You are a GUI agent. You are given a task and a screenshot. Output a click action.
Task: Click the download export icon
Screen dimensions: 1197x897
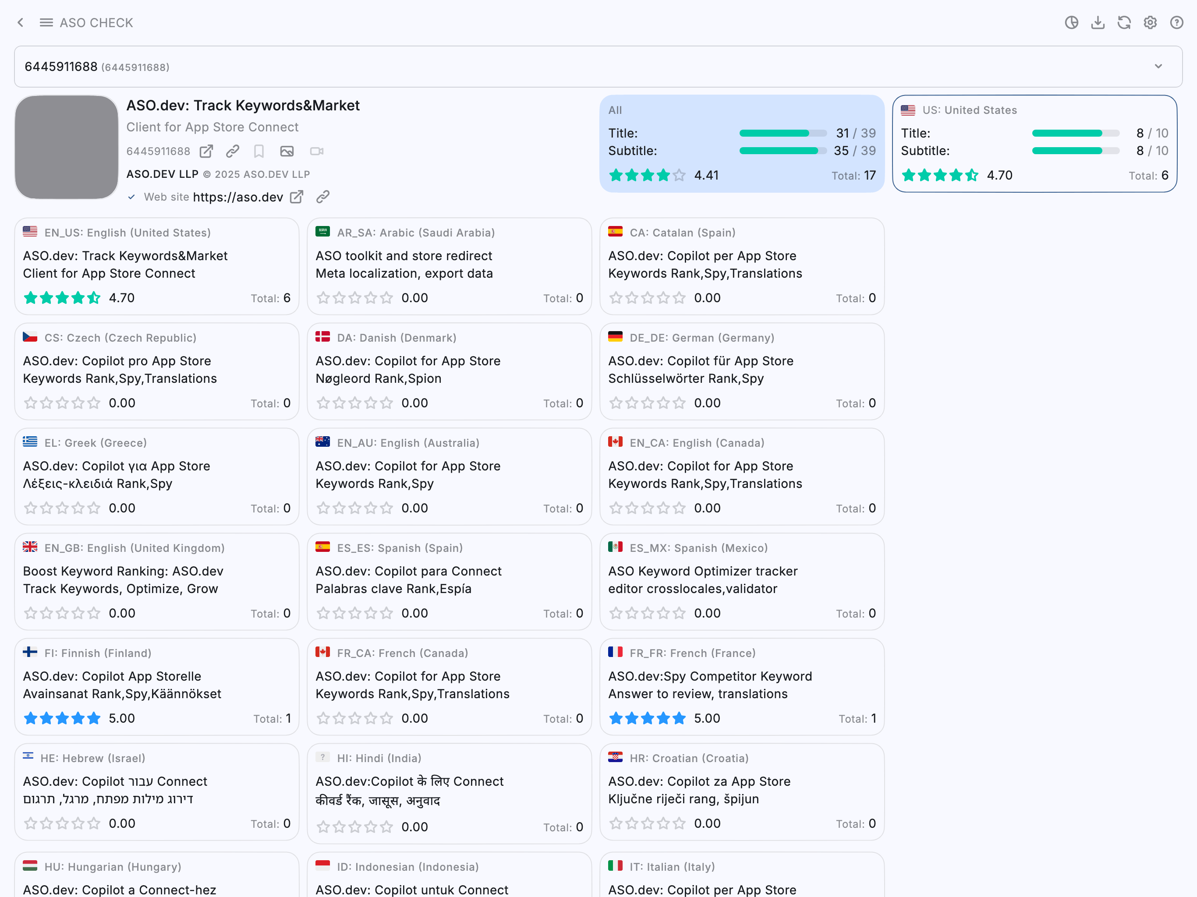tap(1098, 22)
